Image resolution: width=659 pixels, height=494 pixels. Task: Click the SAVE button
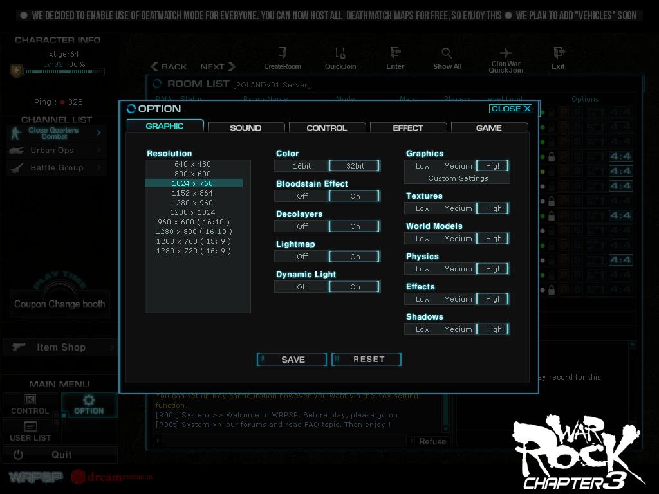coord(292,360)
